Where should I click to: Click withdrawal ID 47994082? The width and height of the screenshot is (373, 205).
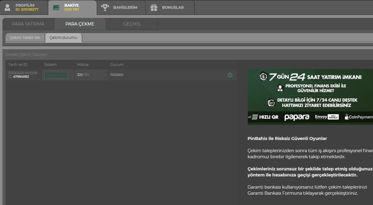click(x=21, y=77)
